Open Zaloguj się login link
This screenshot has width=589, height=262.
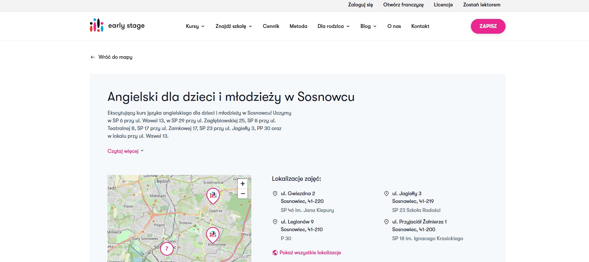pyautogui.click(x=360, y=5)
